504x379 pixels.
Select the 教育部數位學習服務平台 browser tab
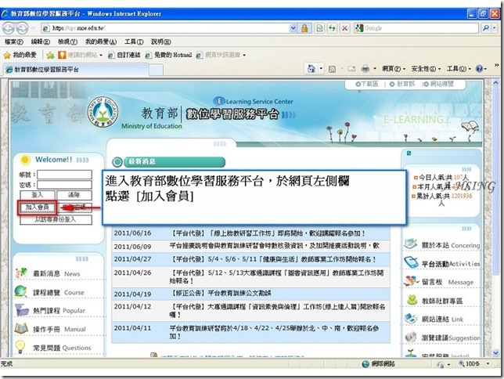click(76, 70)
